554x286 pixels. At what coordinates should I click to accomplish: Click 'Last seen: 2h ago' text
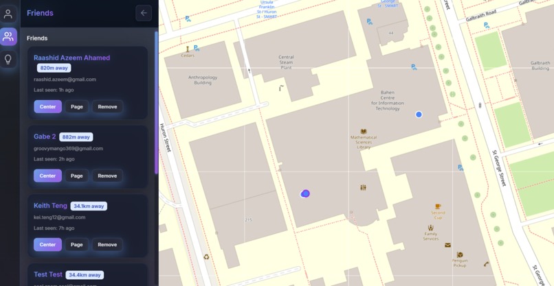click(54, 159)
